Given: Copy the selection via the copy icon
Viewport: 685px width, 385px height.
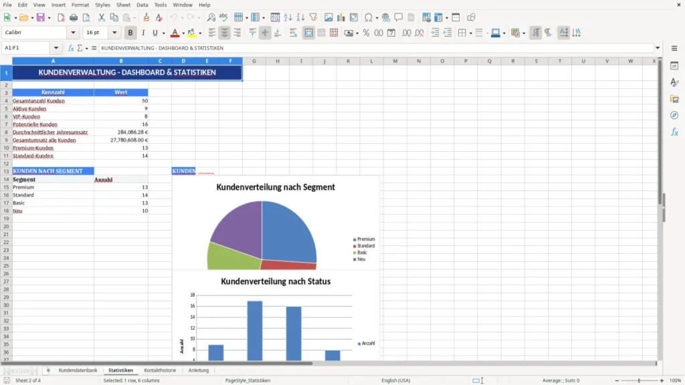Looking at the screenshot, I should pyautogui.click(x=114, y=17).
